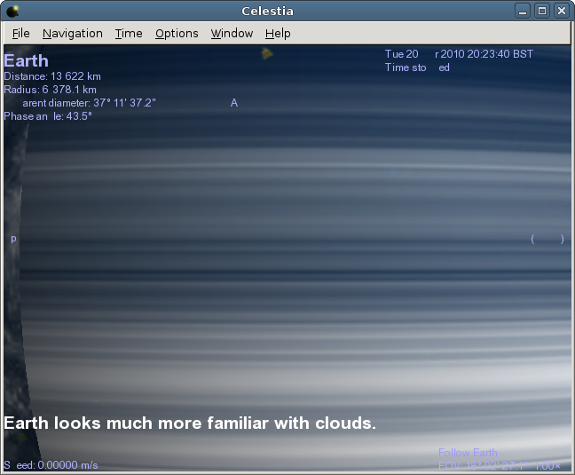Close the Celestia window

click(x=561, y=11)
